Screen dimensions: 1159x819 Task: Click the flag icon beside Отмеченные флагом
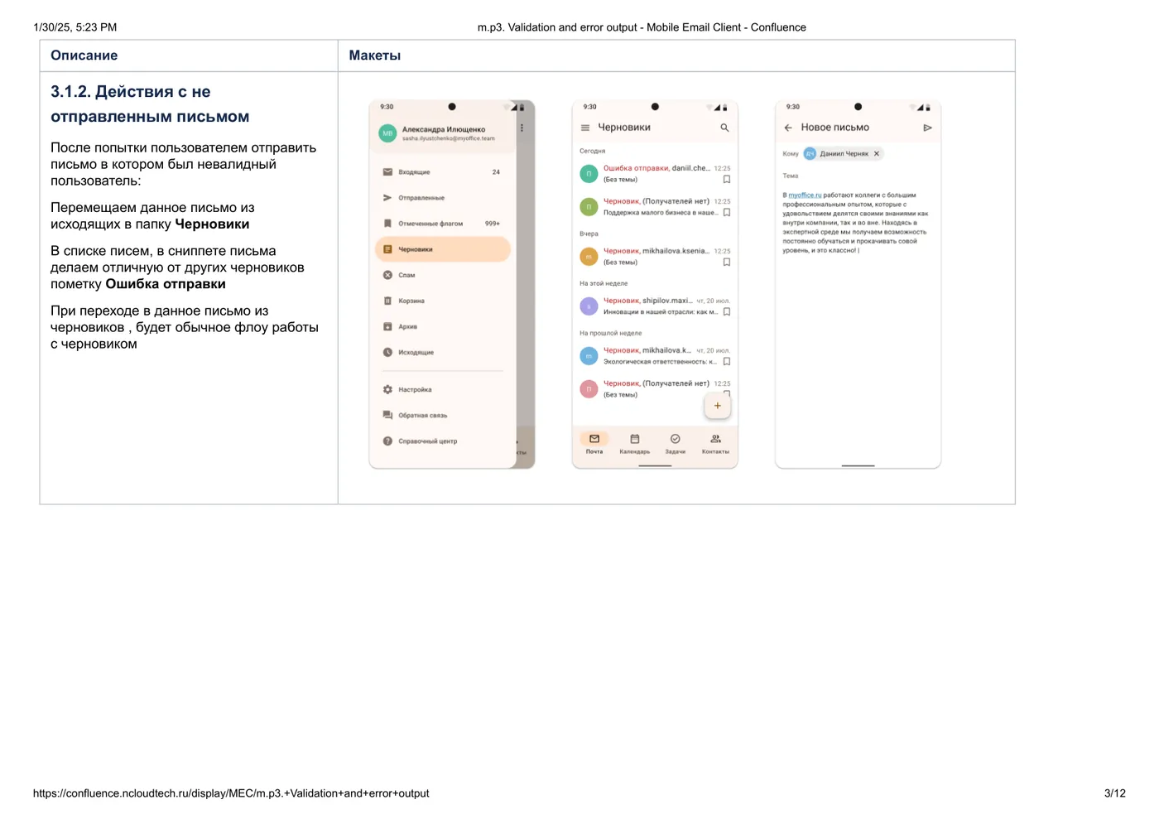coord(387,224)
